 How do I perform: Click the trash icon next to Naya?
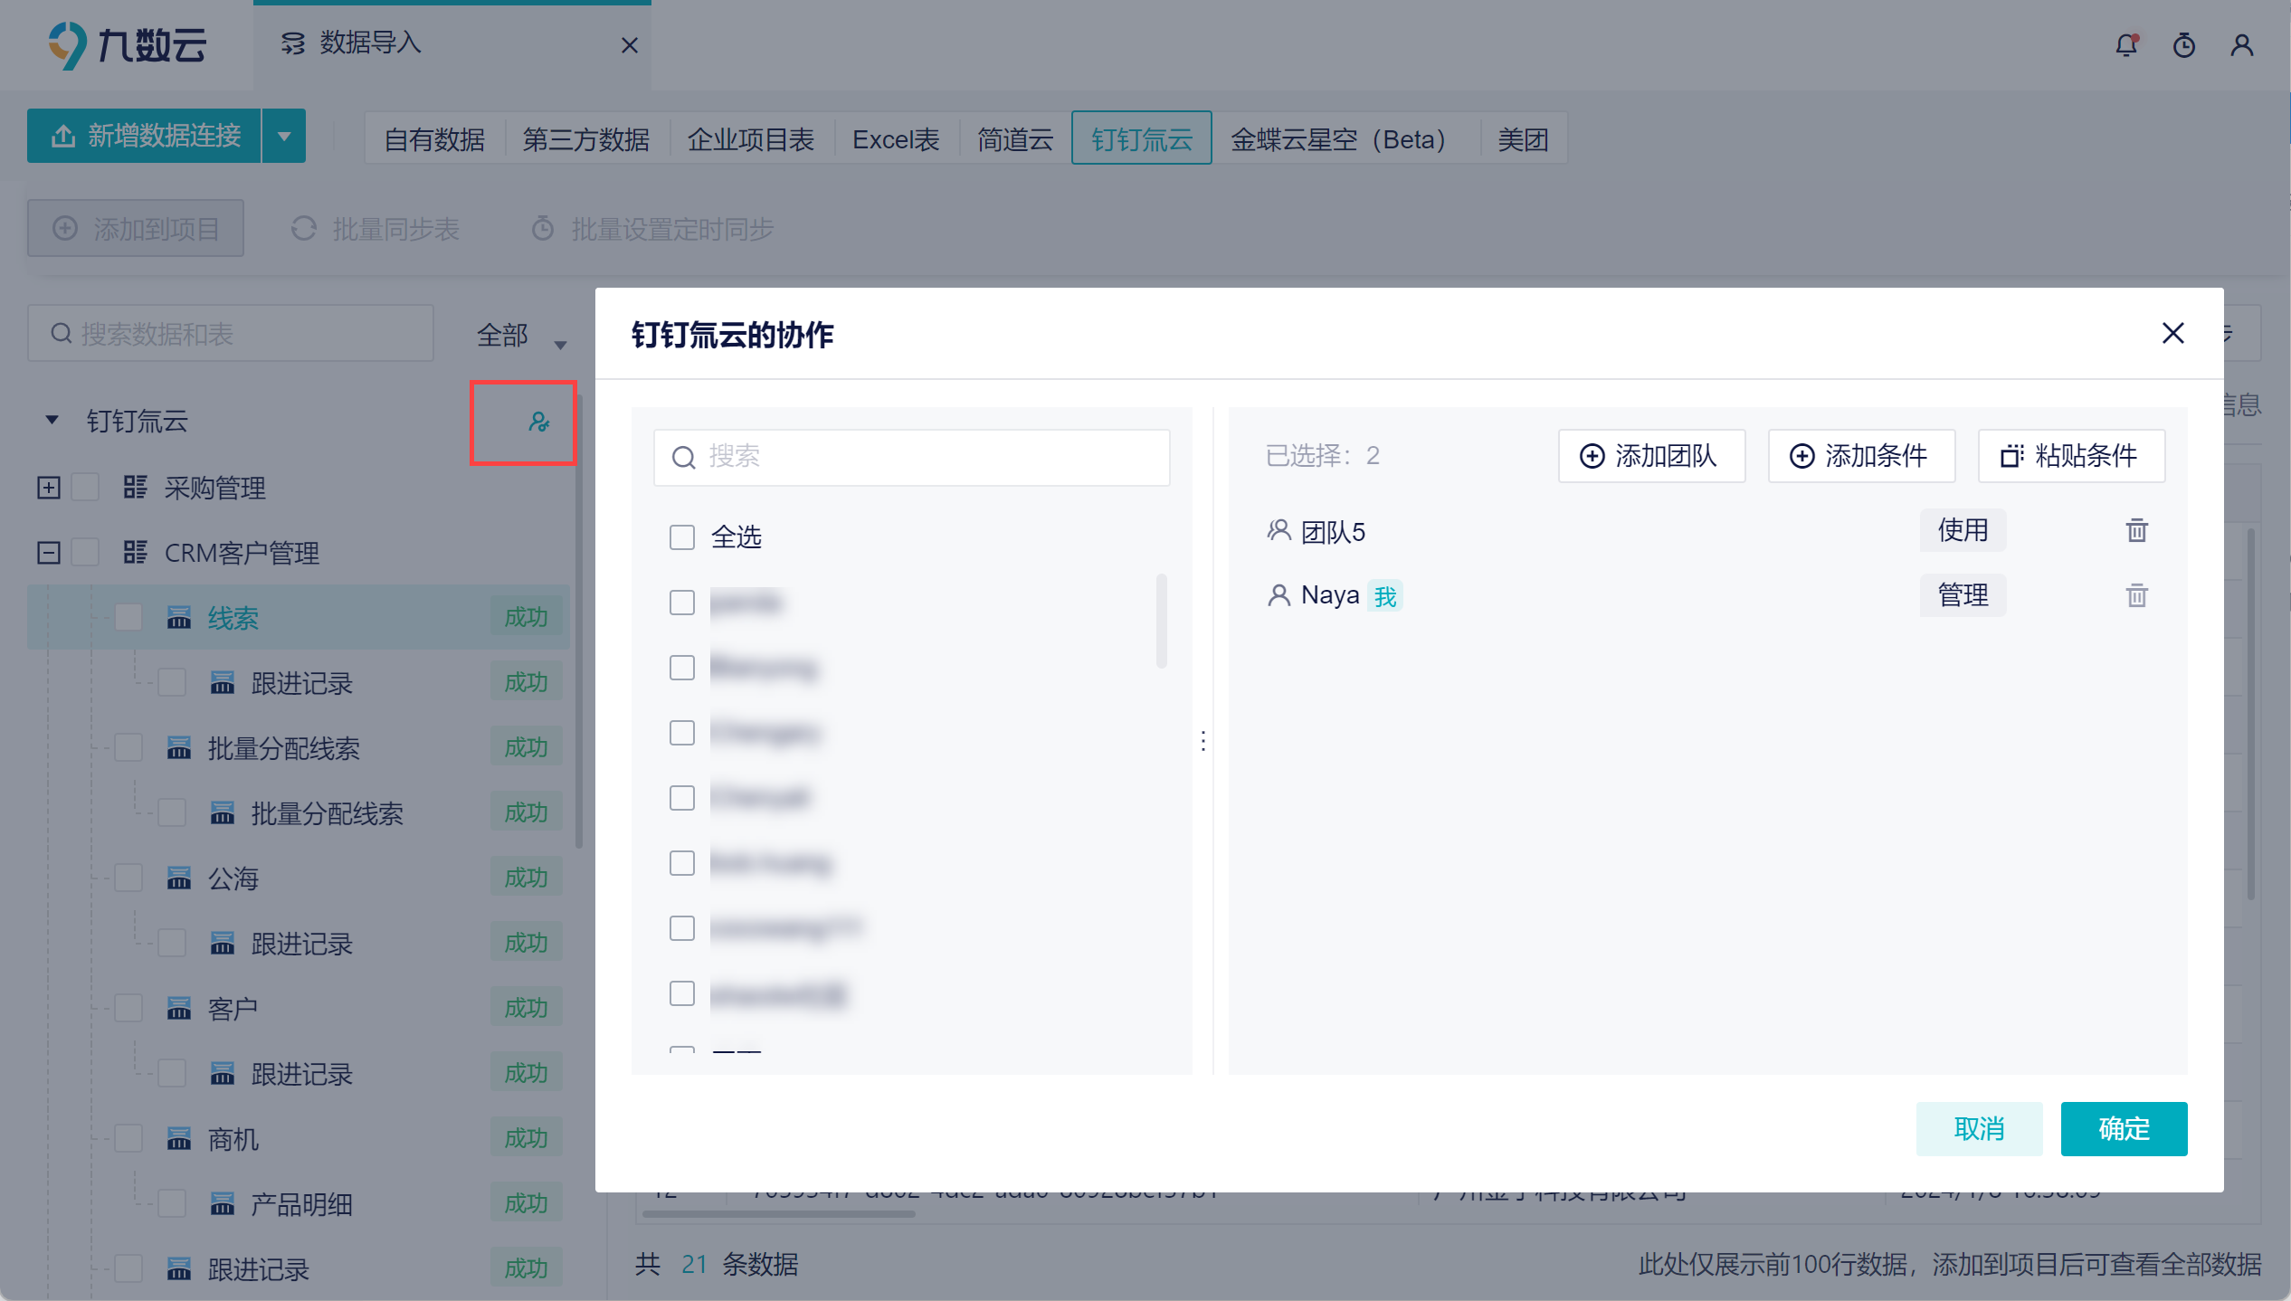tap(2136, 595)
